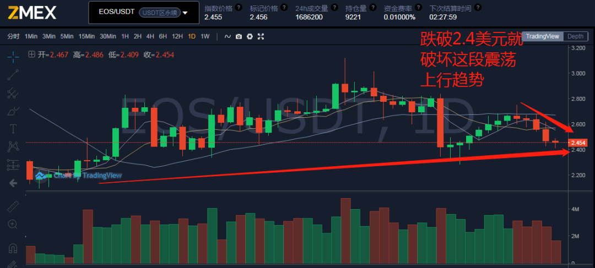This screenshot has height=268, width=595.
Task: Click the ZMEX logo
Action: 33,13
